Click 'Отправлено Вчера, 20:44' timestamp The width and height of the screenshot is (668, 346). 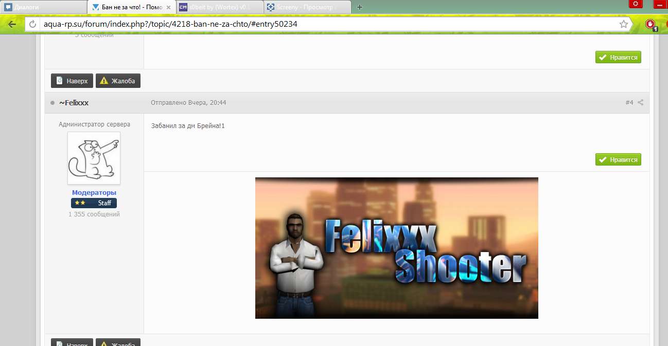pyautogui.click(x=188, y=103)
